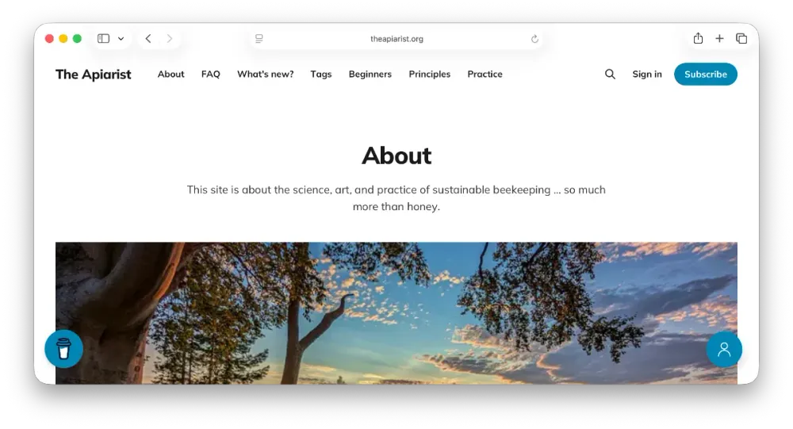The height and width of the screenshot is (429, 793).
Task: Open the Beginners section
Action: pyautogui.click(x=370, y=75)
